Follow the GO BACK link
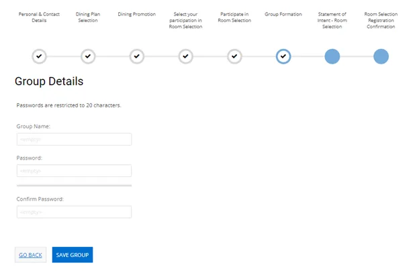The image size is (419, 277). (x=30, y=255)
